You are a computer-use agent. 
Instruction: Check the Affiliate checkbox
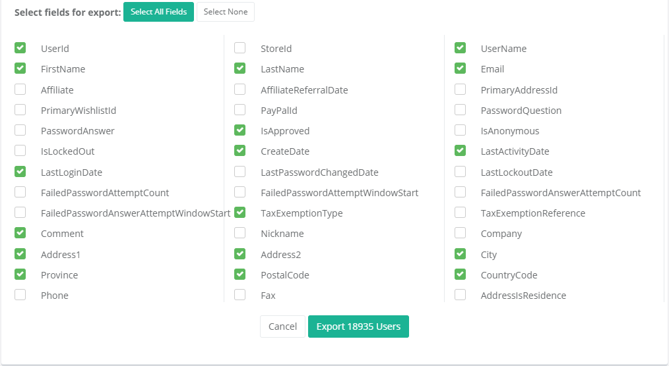pyautogui.click(x=20, y=90)
